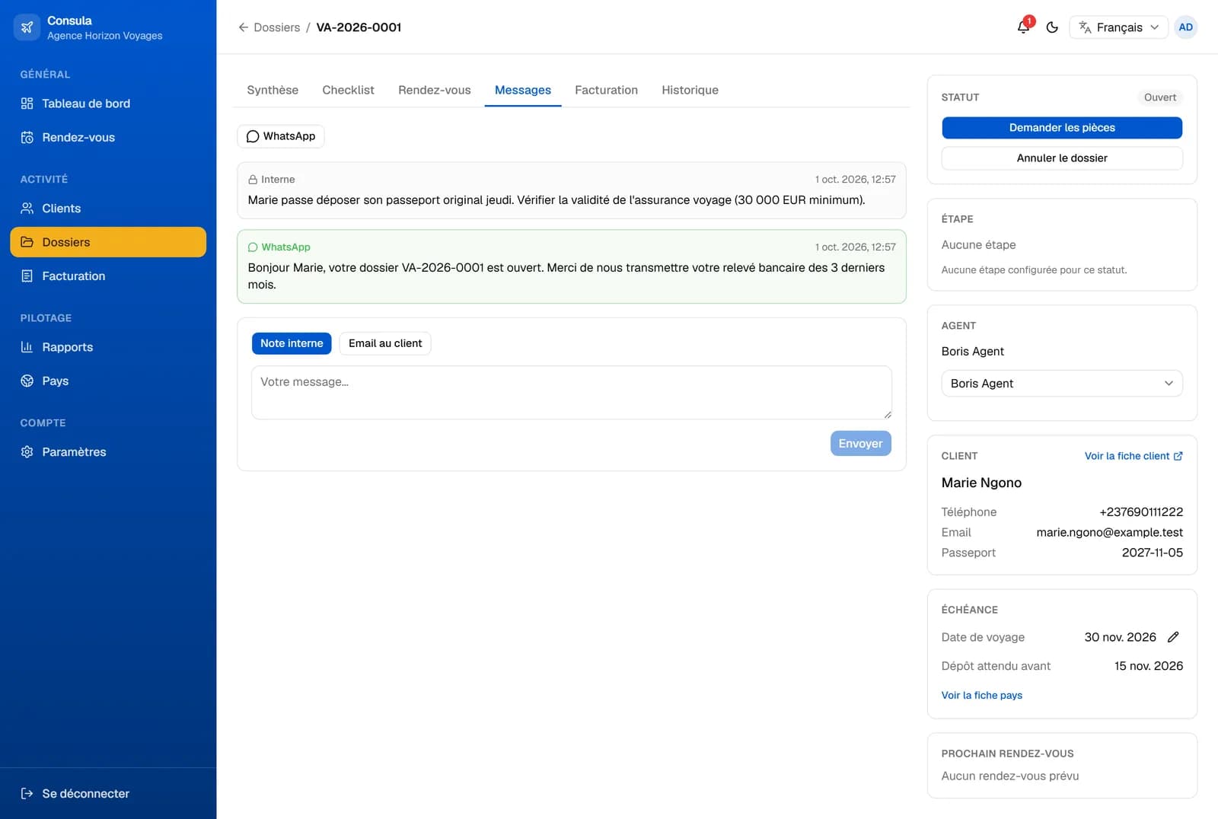Click the phone number +237690111222
Screen dimensions: 1218x819
coord(1141,512)
